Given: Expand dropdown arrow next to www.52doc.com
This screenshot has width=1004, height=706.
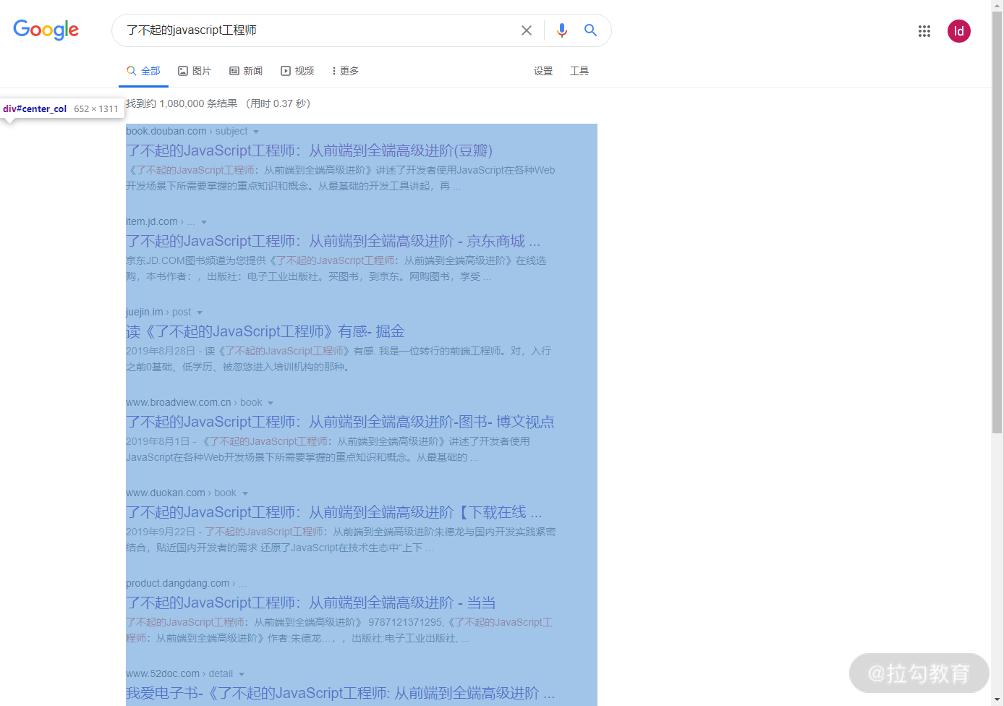Looking at the screenshot, I should [x=242, y=674].
